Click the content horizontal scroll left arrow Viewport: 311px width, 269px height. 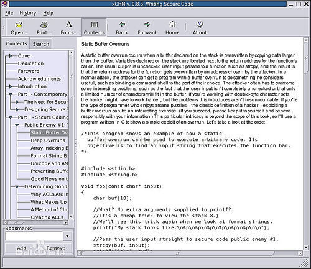click(x=80, y=253)
